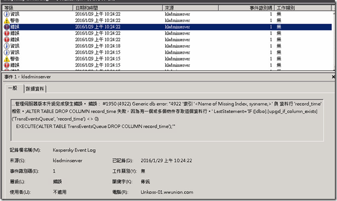Click the event message text box with the db error
The width and height of the screenshot is (337, 201).
click(x=167, y=120)
